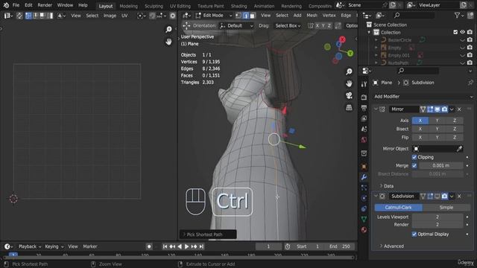
Task: Toggle the Optimal Display checkbox
Action: pyautogui.click(x=414, y=234)
